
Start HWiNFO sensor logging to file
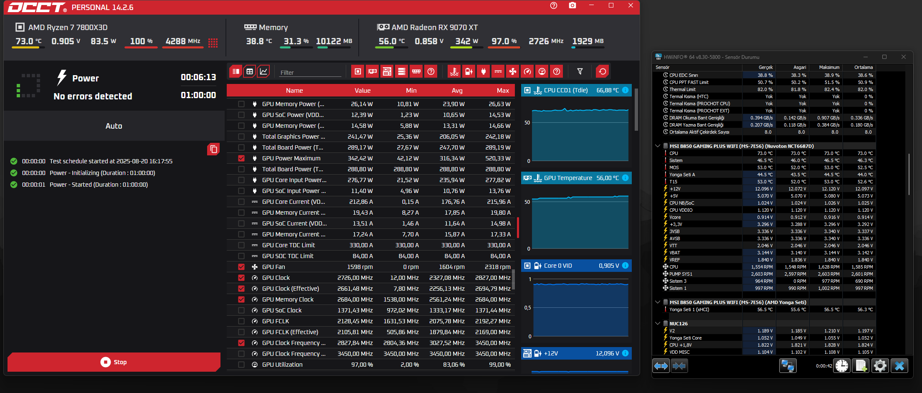[861, 366]
